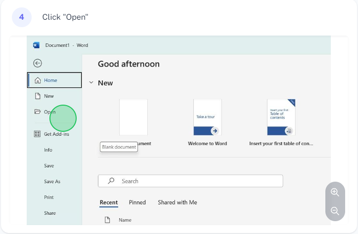Open the Take a tour template thumbnail

point(207,117)
